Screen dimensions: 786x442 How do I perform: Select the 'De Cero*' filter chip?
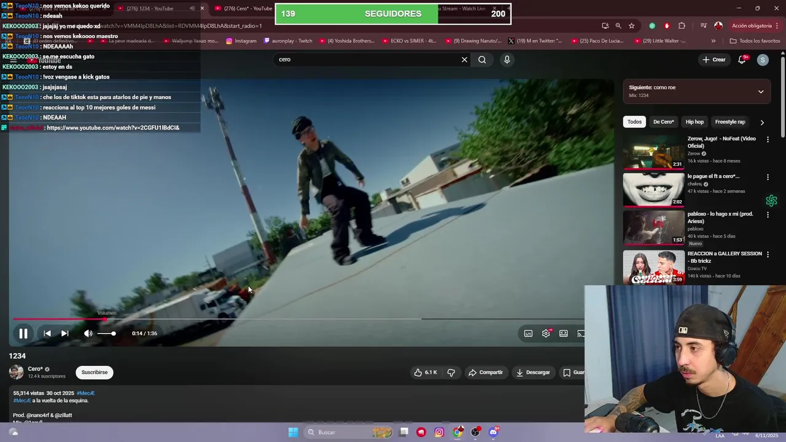tap(663, 122)
